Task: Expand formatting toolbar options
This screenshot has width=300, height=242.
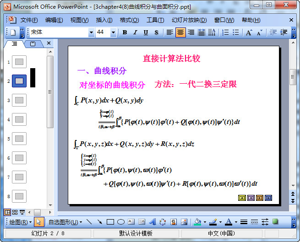Action: [294, 32]
